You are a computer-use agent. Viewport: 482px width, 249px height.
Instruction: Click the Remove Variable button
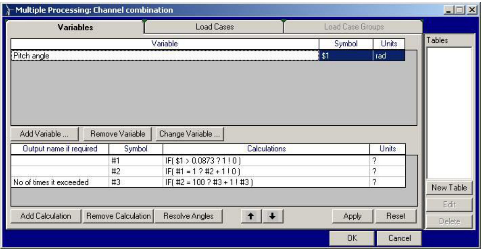point(118,134)
